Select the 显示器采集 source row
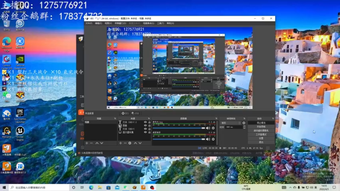The height and width of the screenshot is (191, 340). [134, 132]
